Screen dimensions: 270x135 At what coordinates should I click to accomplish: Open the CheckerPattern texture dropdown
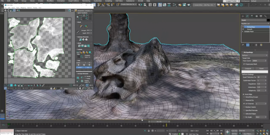pos(85,11)
